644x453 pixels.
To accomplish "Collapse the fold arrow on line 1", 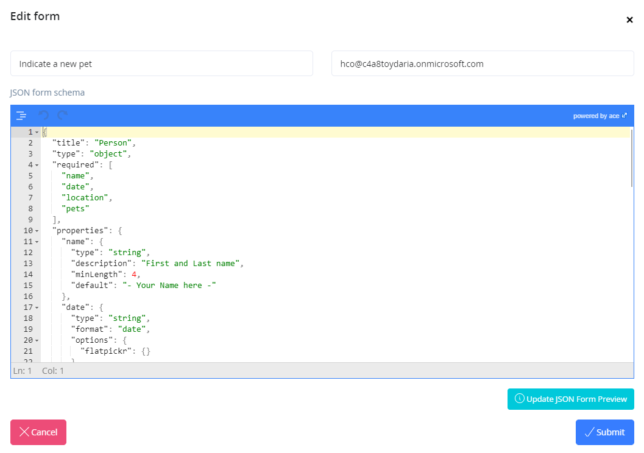I will 37,132.
